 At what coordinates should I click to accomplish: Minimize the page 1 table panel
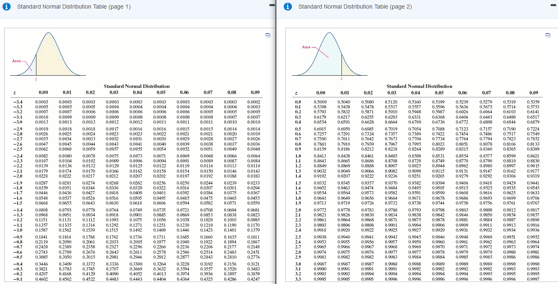coord(271,6)
